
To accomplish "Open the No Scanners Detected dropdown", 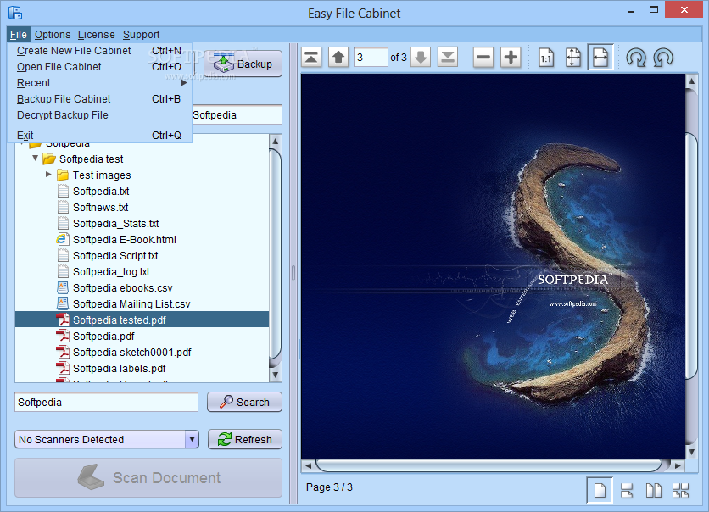I will coord(192,439).
